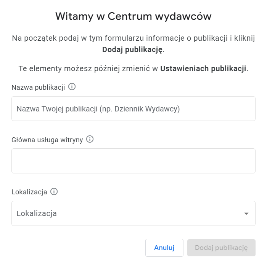Cancel with the Anuluj button
This screenshot has width=267, height=259.
(164, 248)
